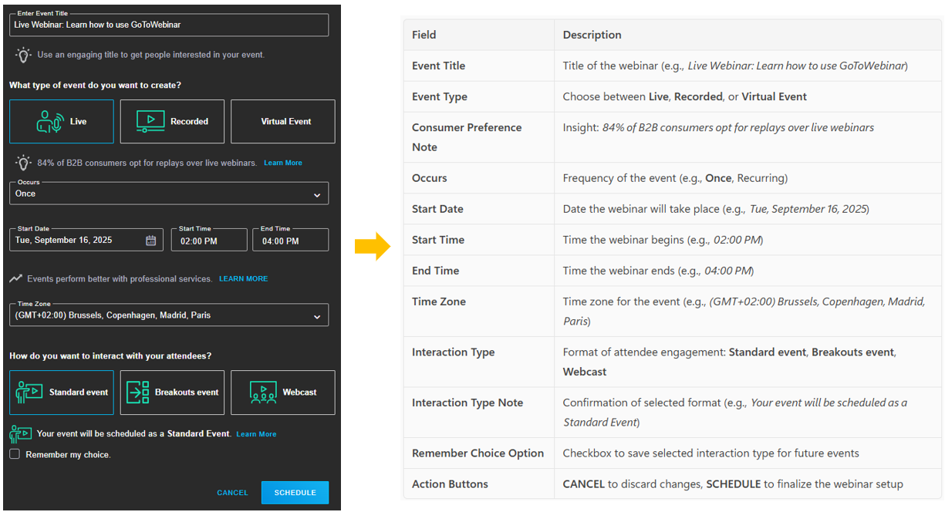Image resolution: width=945 pixels, height=512 pixels.
Task: Open the Time Zone dropdown
Action: coord(169,315)
